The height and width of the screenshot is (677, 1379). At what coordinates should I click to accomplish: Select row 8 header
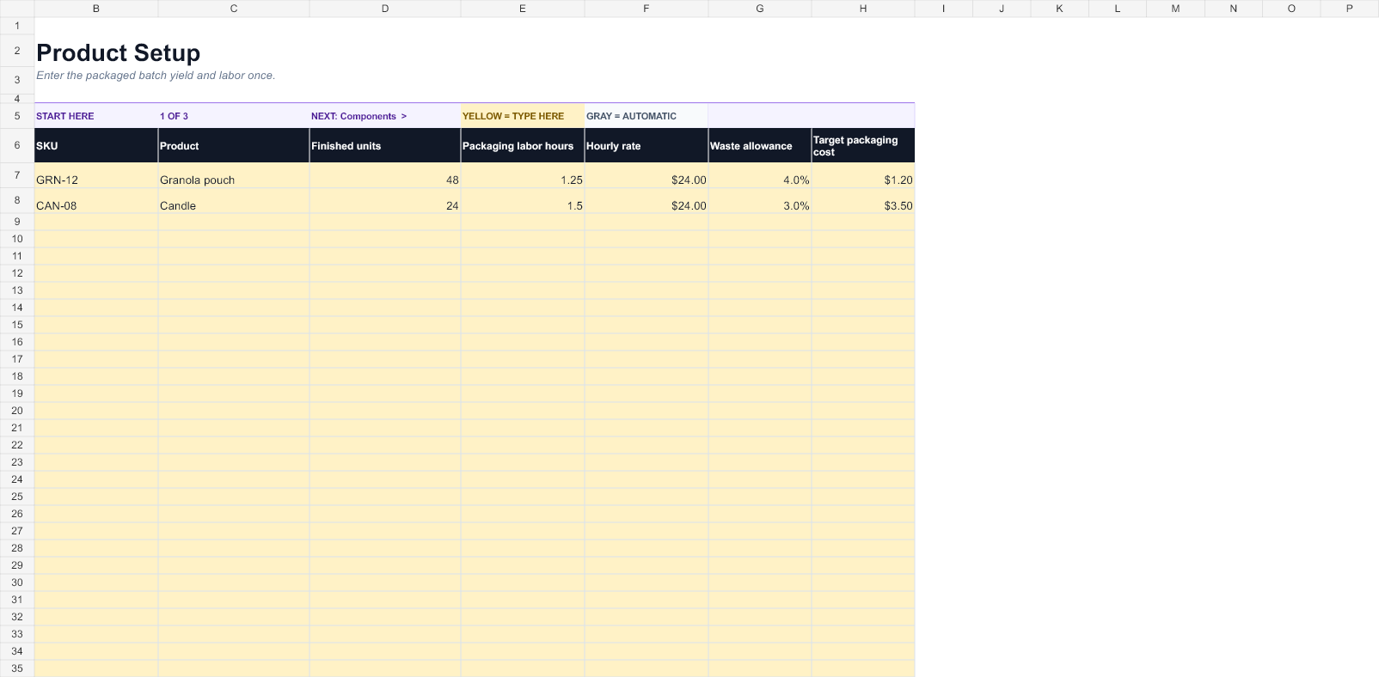tap(17, 200)
